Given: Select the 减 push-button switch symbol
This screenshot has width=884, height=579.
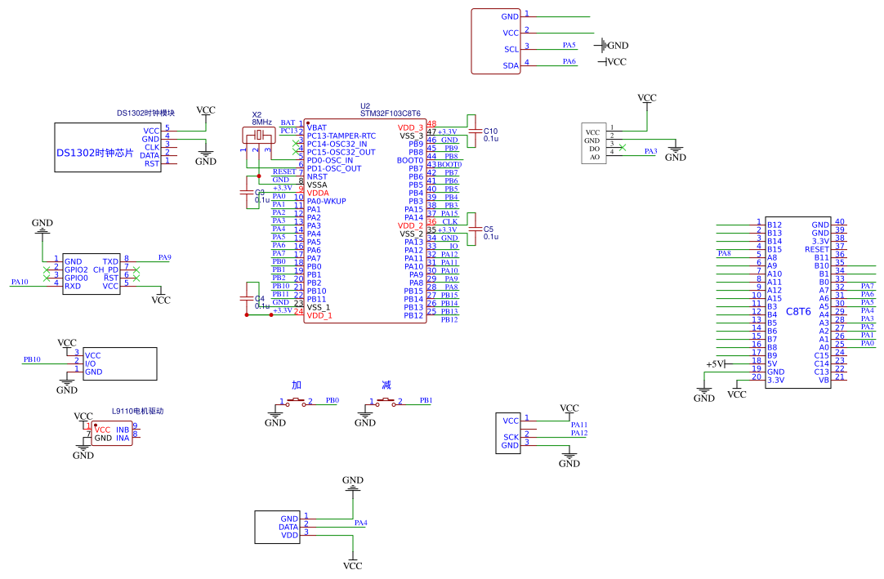Looking at the screenshot, I should point(386,401).
